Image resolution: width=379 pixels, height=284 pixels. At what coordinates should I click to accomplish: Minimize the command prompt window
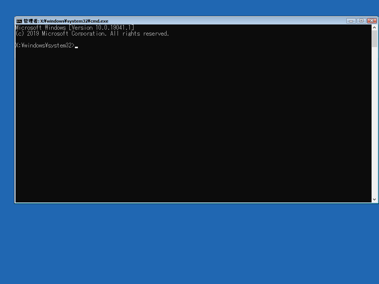[x=351, y=21]
